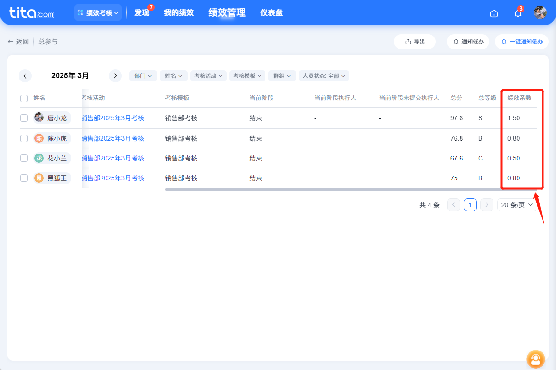Open the notification bell with badge 3
556x370 pixels.
[x=517, y=13]
